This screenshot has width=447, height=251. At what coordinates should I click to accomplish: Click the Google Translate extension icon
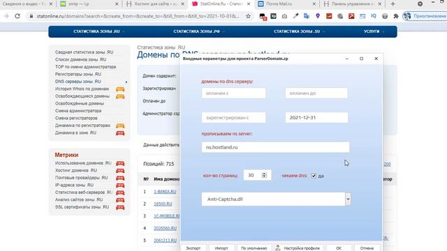tap(307, 16)
